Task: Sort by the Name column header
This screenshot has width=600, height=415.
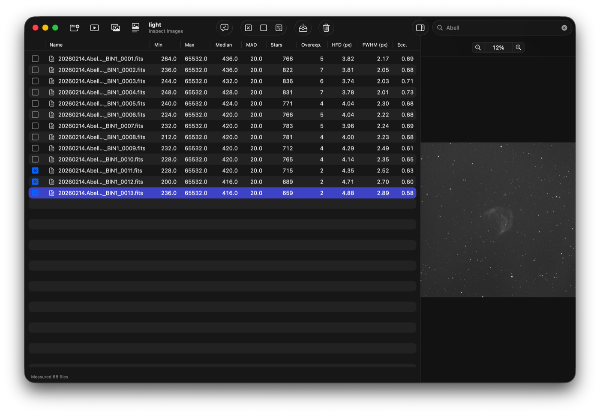Action: [56, 45]
